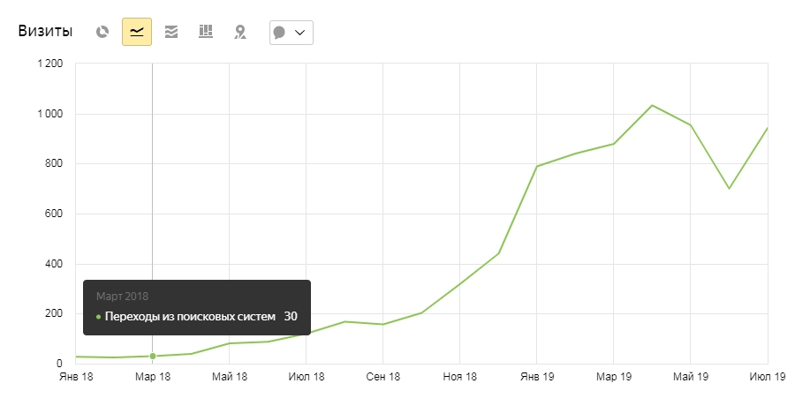Select the highlighted line chart icon
The width and height of the screenshot is (795, 406).
click(137, 32)
